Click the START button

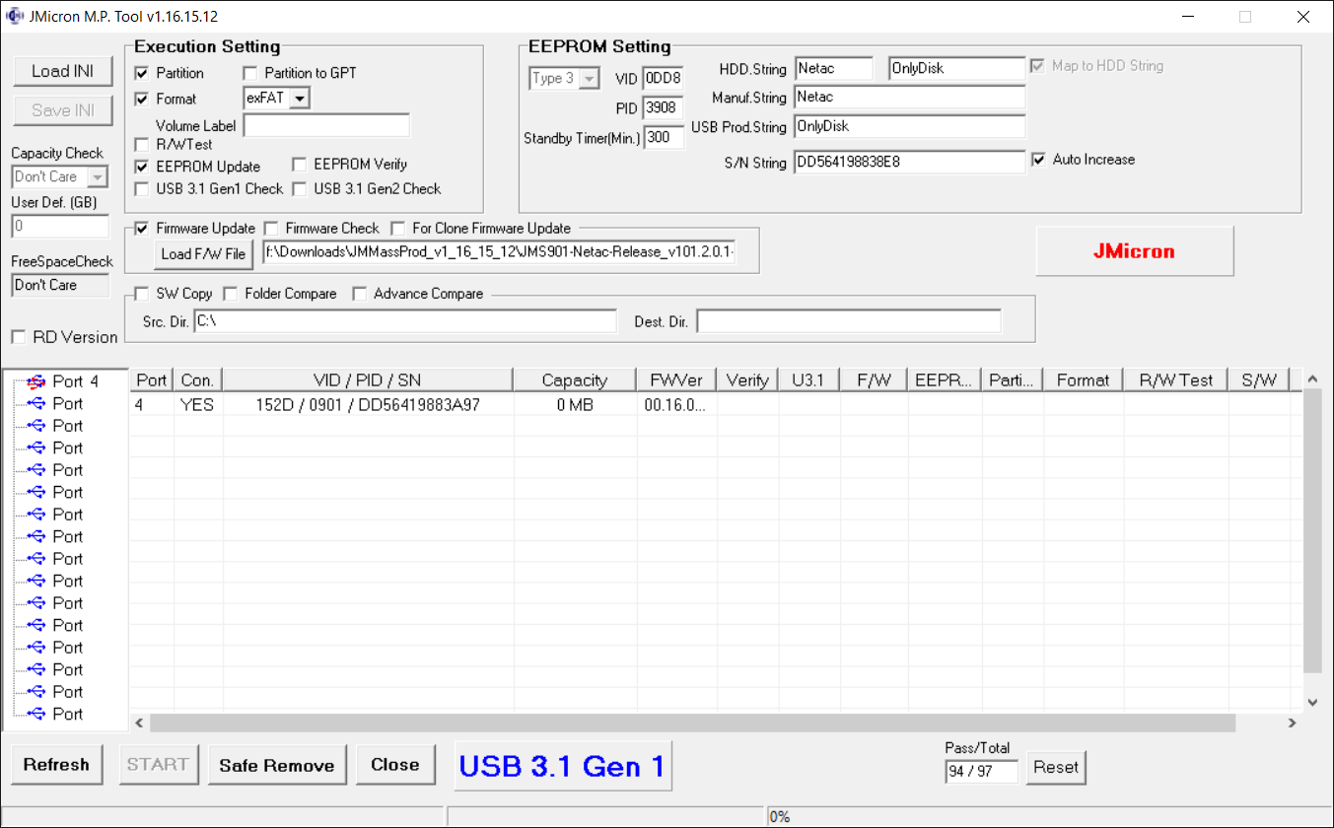click(158, 765)
